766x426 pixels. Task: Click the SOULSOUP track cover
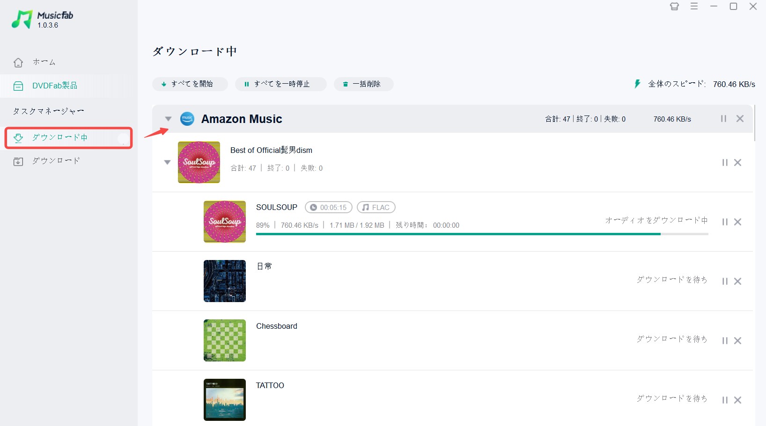tap(225, 222)
